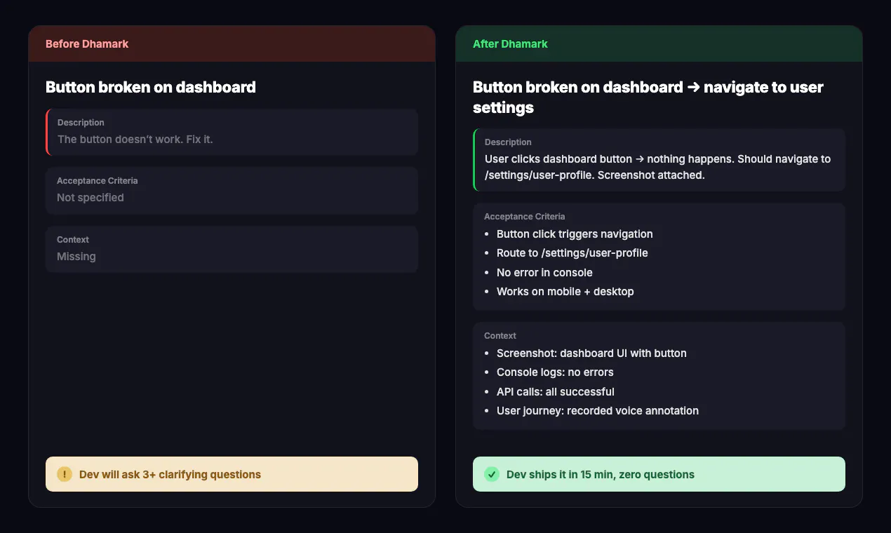Click "User journey: recorded voice annotation" bullet

coord(598,410)
